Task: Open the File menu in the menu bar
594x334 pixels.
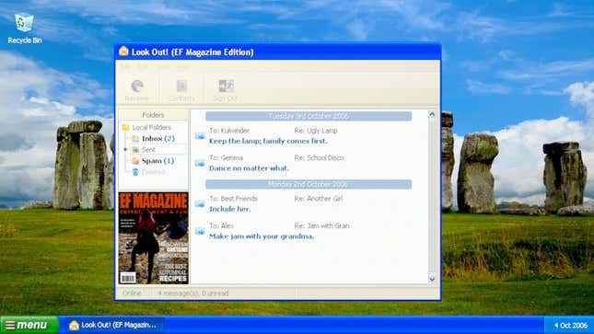Action: 125,67
